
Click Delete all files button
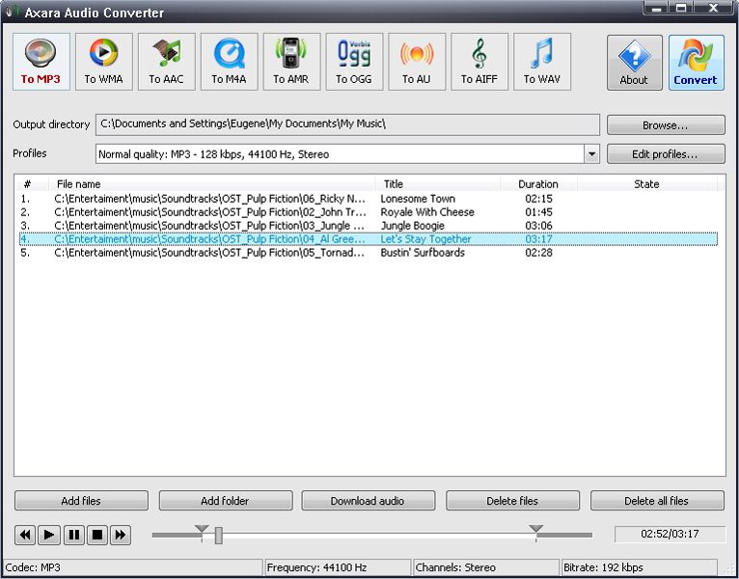[657, 501]
